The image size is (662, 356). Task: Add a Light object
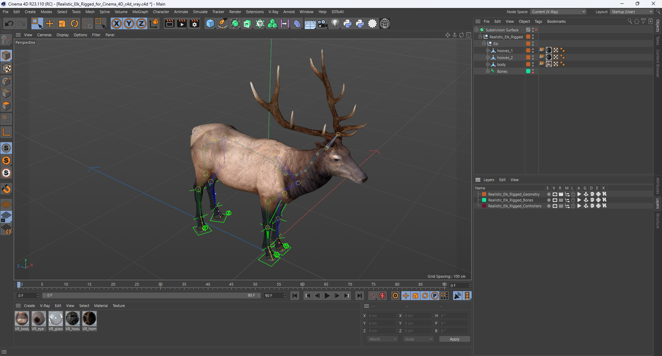pos(335,23)
